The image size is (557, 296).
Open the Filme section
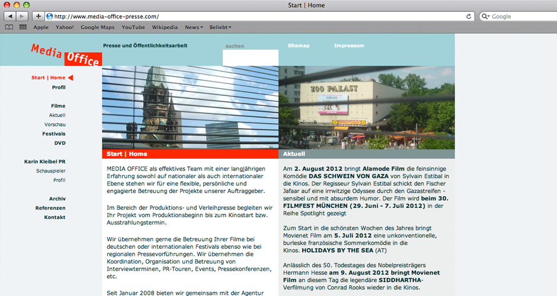(x=58, y=106)
